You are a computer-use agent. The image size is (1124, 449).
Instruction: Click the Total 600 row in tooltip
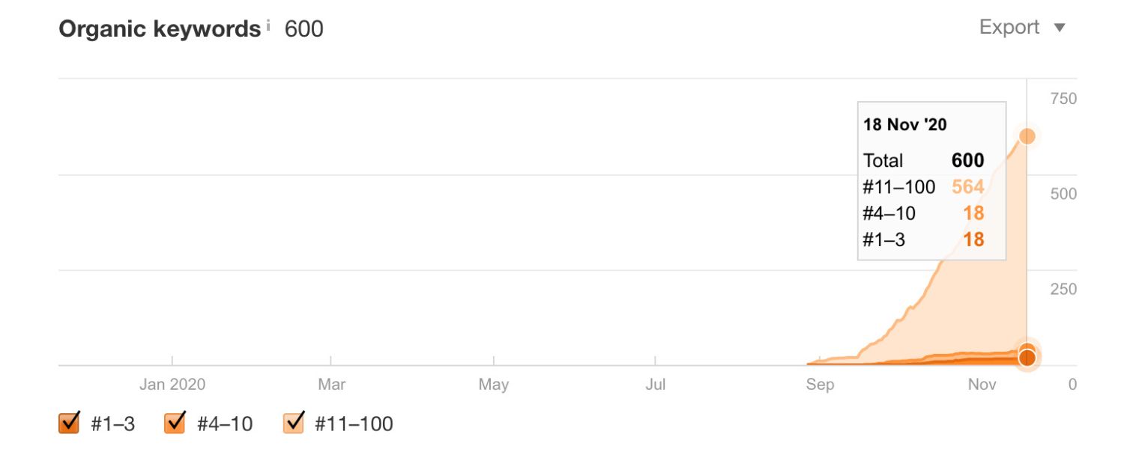point(923,160)
